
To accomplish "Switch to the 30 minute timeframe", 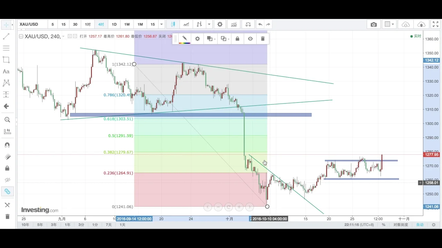I will 75,24.
